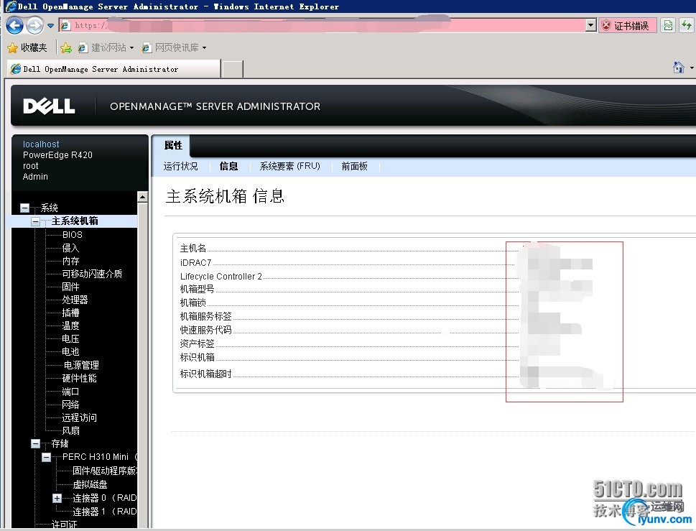Select the Dell OpenManage Server Administrator tab
This screenshot has height=531, width=696.
(114, 69)
